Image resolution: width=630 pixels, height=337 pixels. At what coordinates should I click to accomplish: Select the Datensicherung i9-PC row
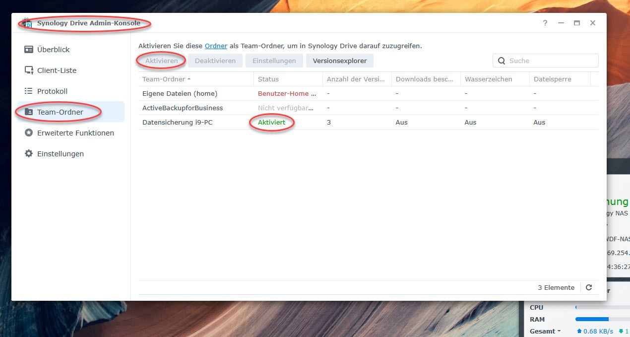click(177, 122)
